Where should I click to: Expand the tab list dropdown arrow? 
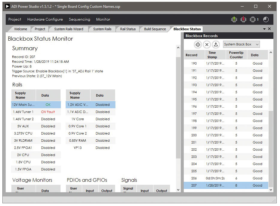pos(264,29)
